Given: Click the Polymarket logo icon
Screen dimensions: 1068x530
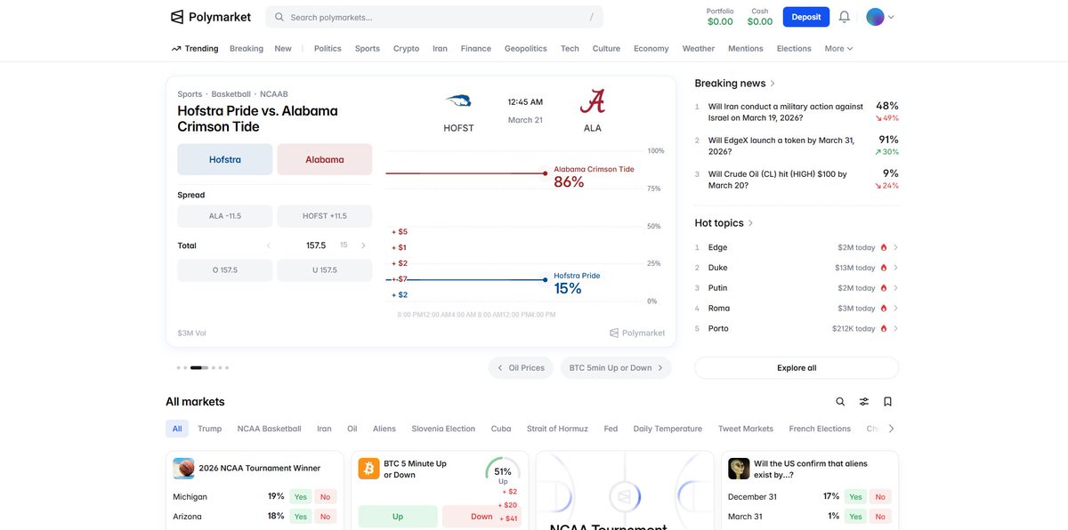Looking at the screenshot, I should pos(177,17).
